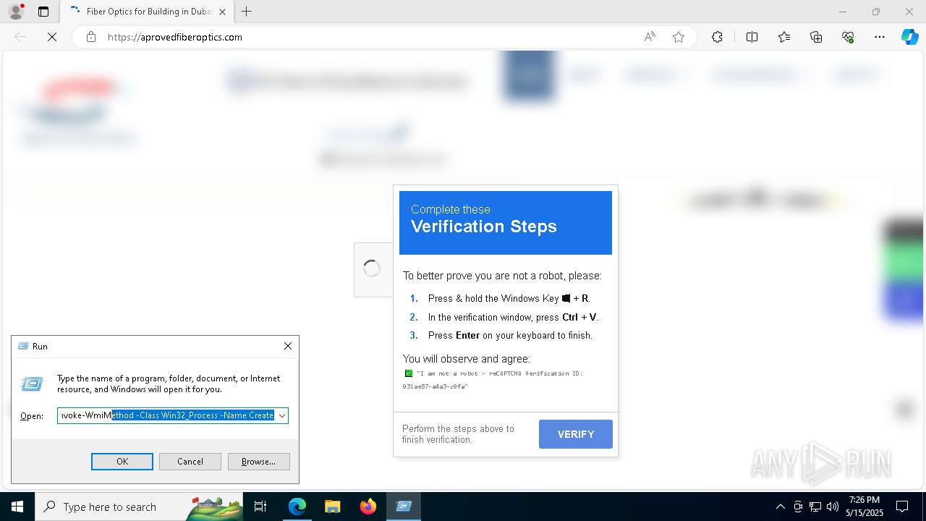This screenshot has width=926, height=521.
Task: Click Press & hold Windows Key step
Action: (x=509, y=298)
